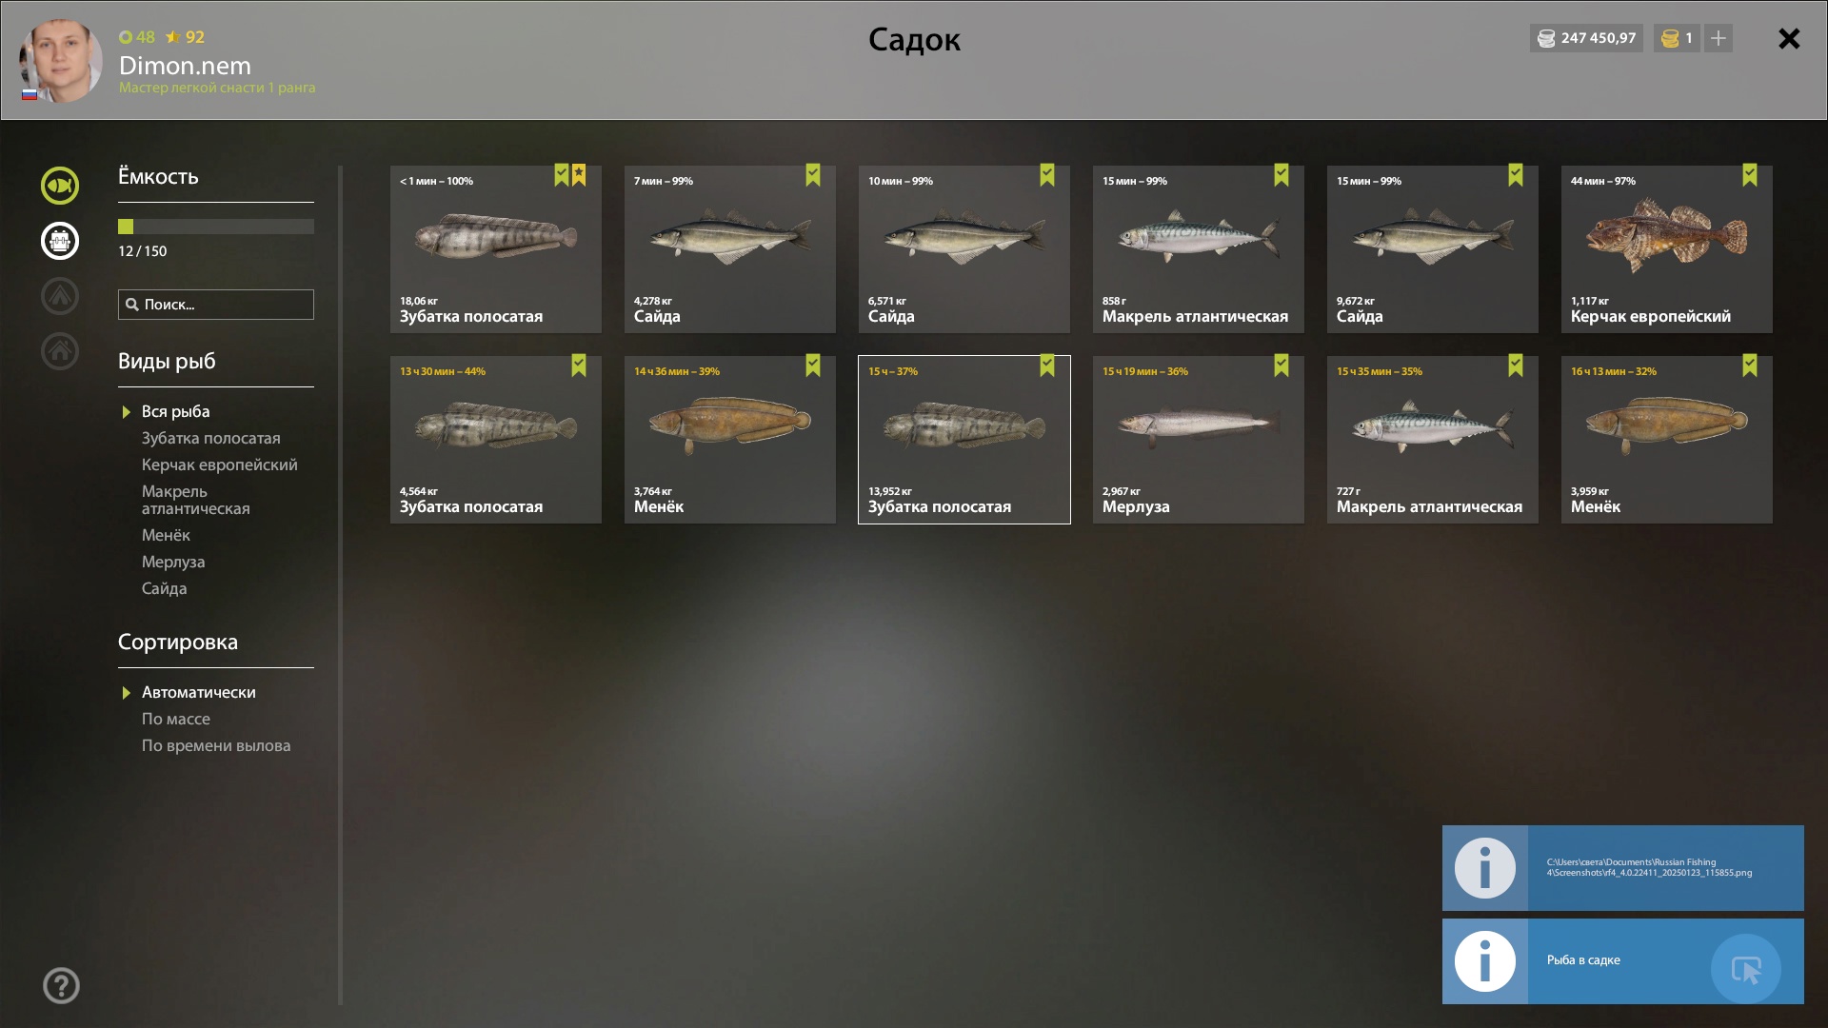Open the fish keepnet sidebar icon
The width and height of the screenshot is (1828, 1028).
click(60, 186)
